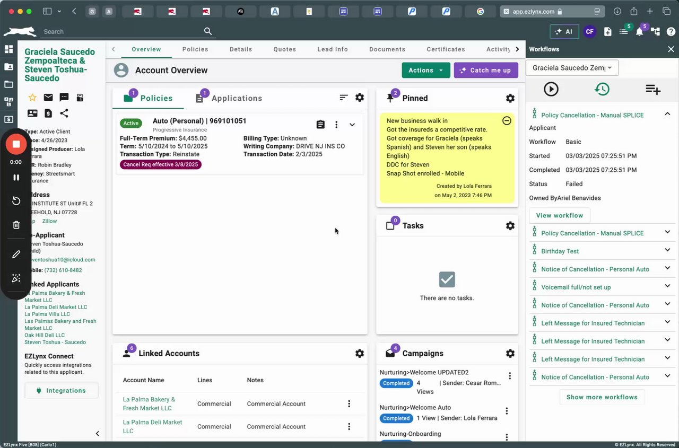Click the Catch me up button
Viewport: 679px width, 448px height.
486,71
